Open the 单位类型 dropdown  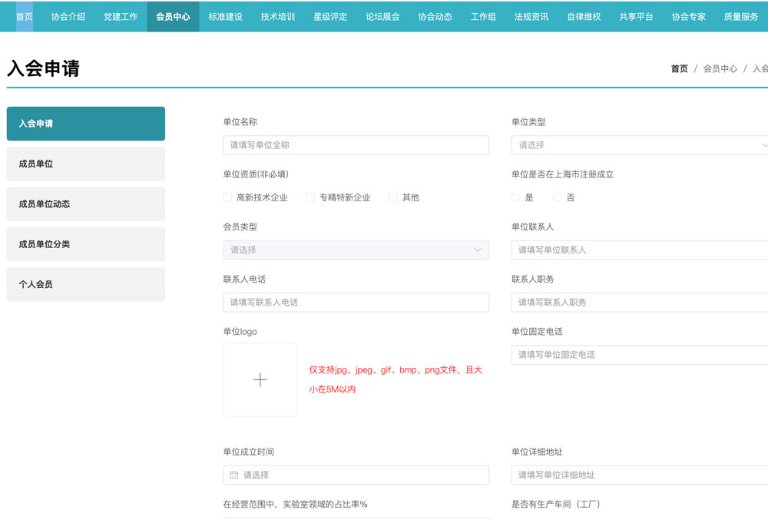639,145
